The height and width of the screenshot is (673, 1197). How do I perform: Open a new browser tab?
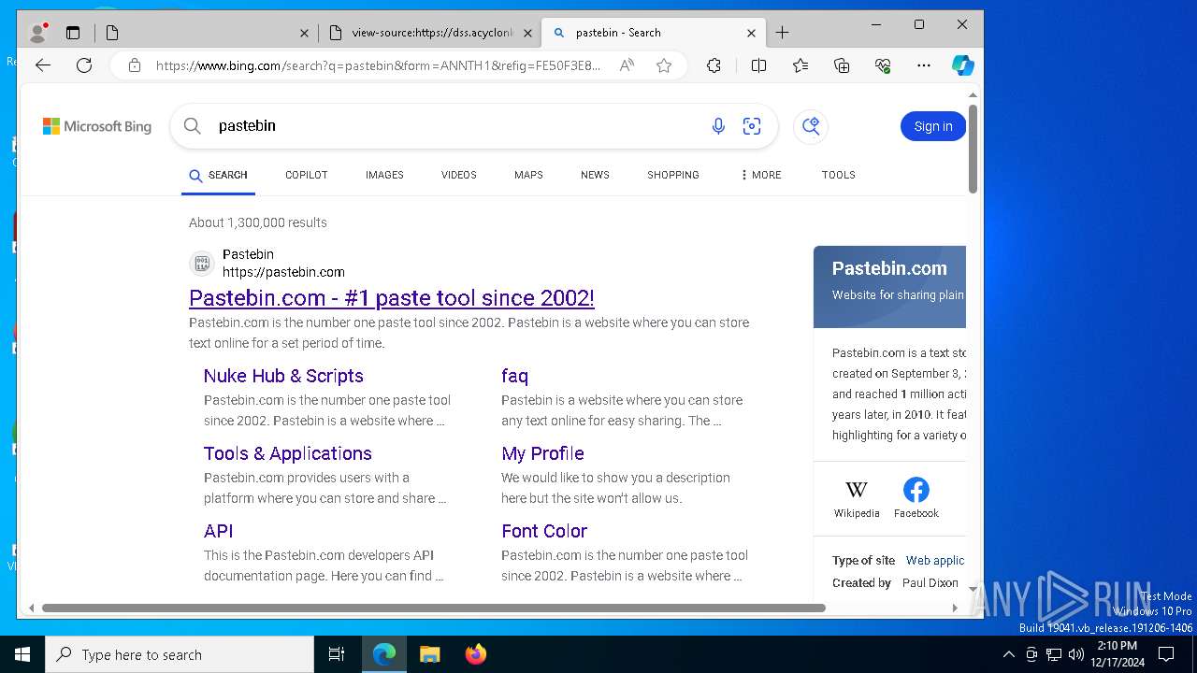point(783,33)
